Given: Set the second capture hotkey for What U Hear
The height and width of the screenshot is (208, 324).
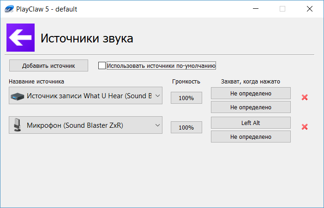Looking at the screenshot, I should click(x=251, y=107).
